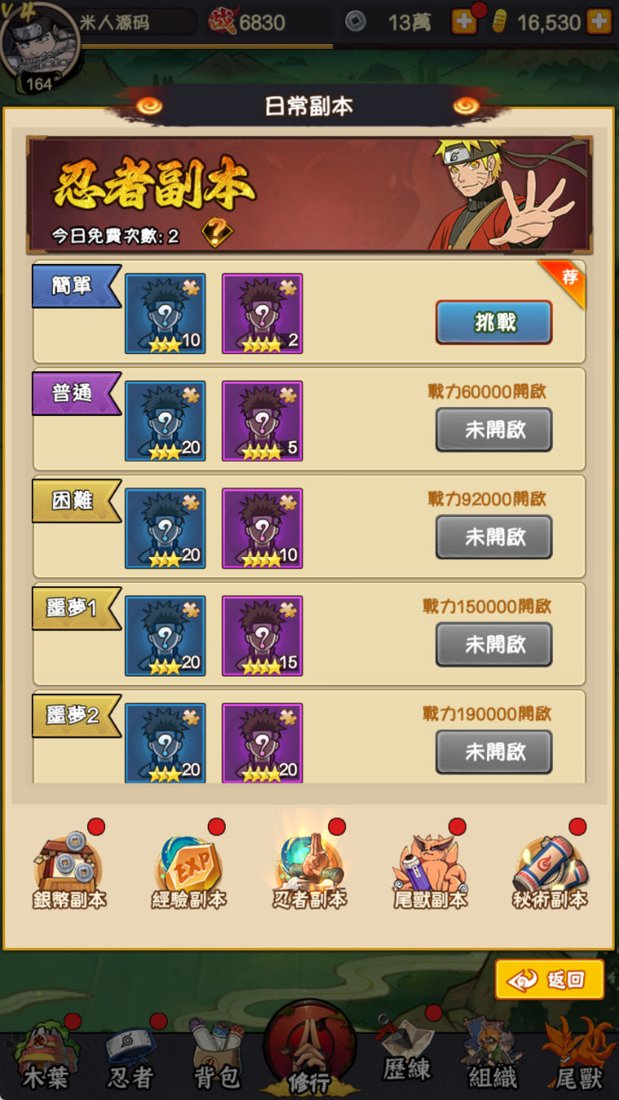Add silver coins with plus icon beside 13萬

pyautogui.click(x=464, y=21)
